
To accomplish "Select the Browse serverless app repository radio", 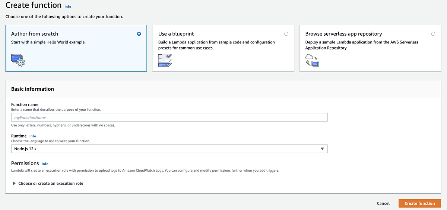I will [433, 34].
